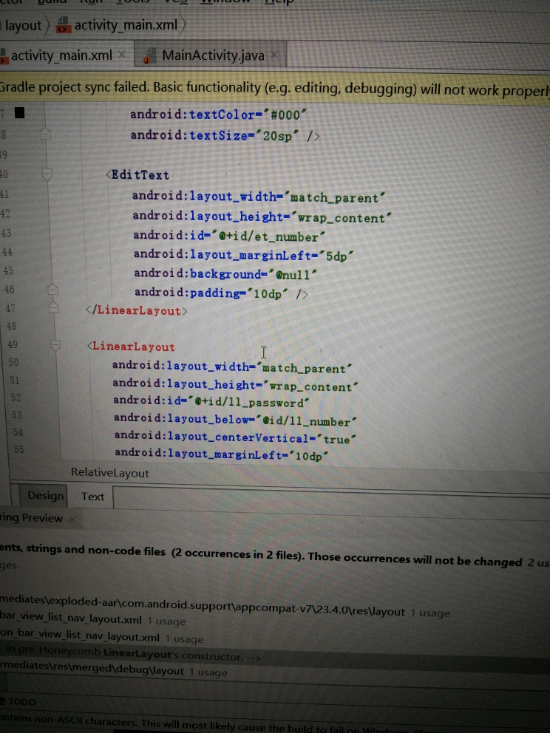Close the Preview tab in the find panel
Screen dimensions: 550x733
tap(72, 519)
